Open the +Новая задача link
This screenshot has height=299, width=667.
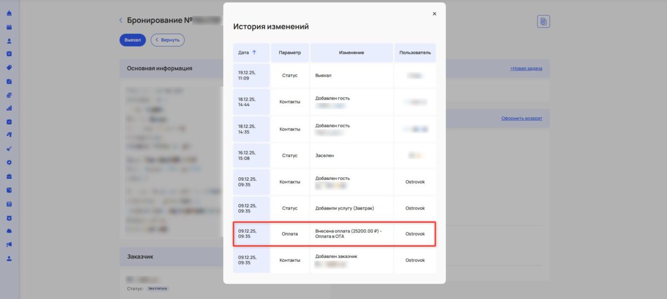[x=526, y=68]
